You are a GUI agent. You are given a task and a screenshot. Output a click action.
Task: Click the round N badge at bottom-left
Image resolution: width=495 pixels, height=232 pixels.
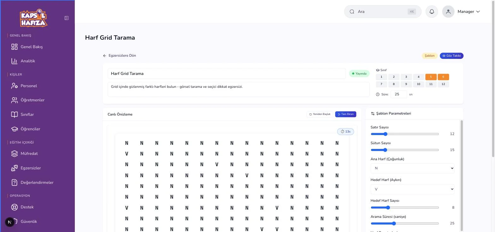pos(9,222)
